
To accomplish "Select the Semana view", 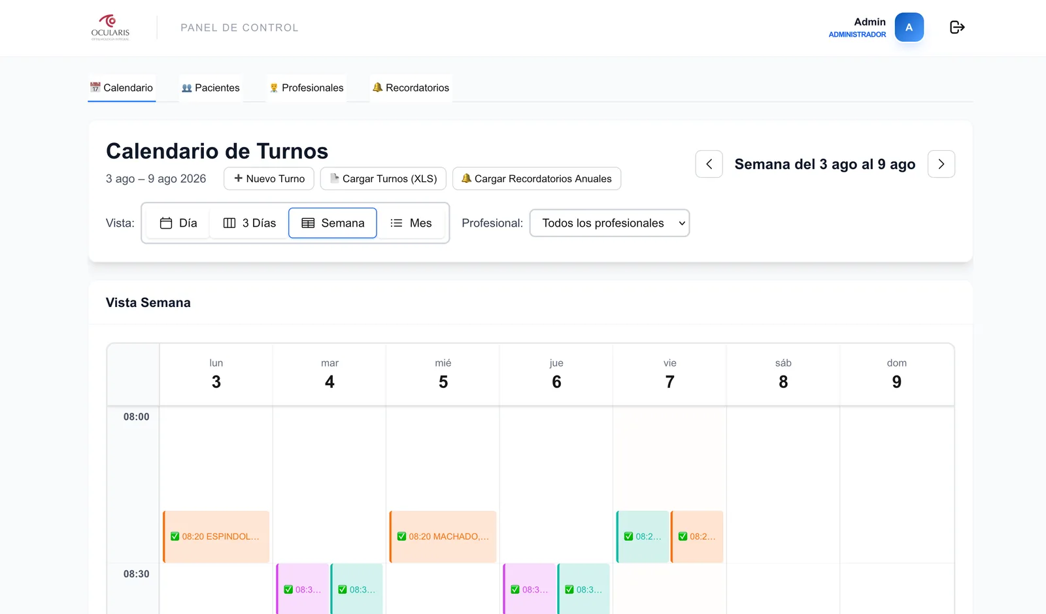I will tap(333, 223).
